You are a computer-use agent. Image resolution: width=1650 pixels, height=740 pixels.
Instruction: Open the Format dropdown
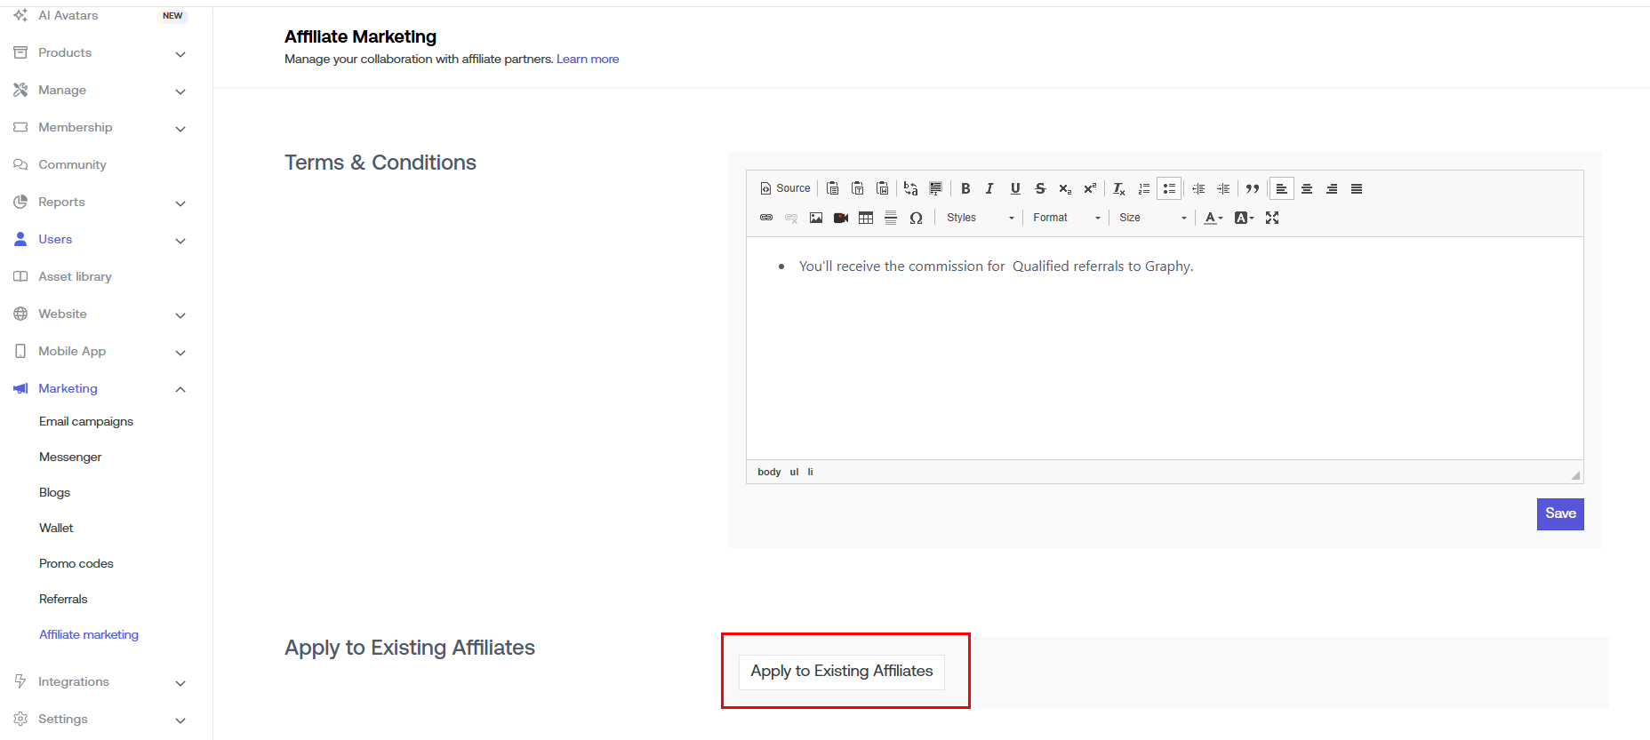1066,218
